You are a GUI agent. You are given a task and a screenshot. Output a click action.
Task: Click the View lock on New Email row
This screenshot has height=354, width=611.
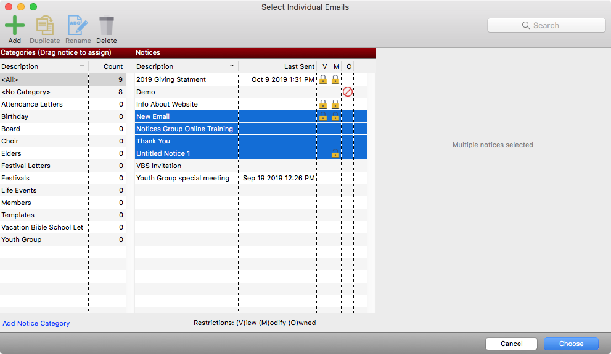pyautogui.click(x=322, y=116)
